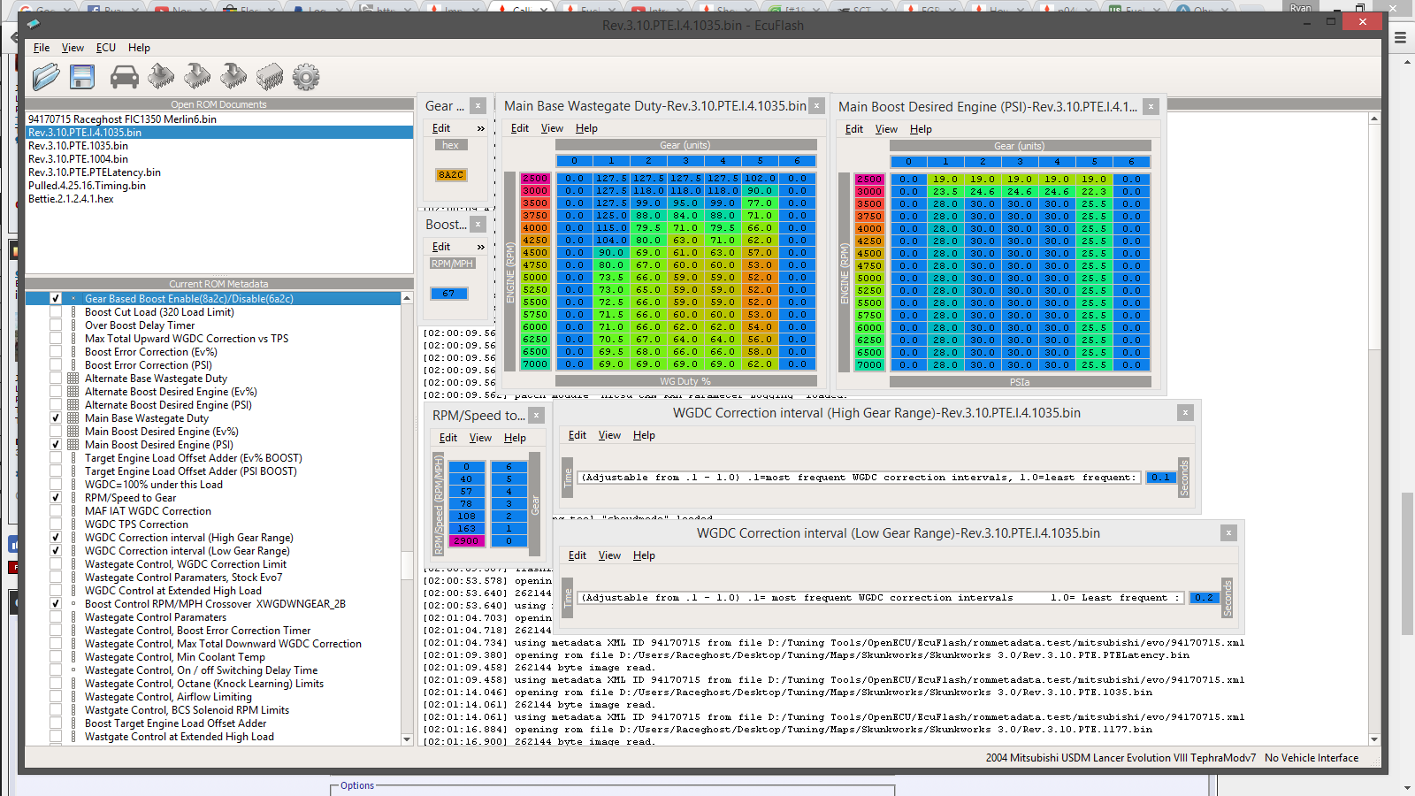Expand the Gear window menu overflow chevron
This screenshot has height=796, width=1415.
tap(481, 128)
